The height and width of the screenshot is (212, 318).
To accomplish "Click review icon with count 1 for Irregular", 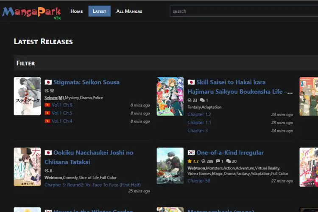I will 218,161.
